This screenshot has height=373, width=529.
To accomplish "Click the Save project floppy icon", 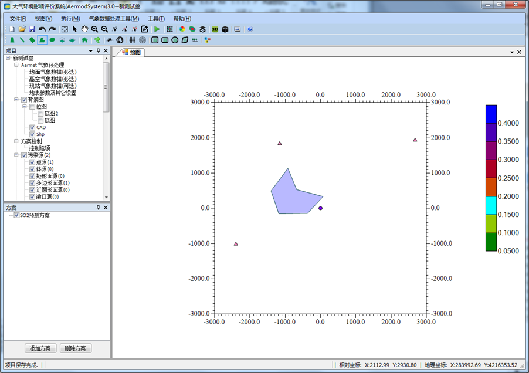I will (x=32, y=29).
